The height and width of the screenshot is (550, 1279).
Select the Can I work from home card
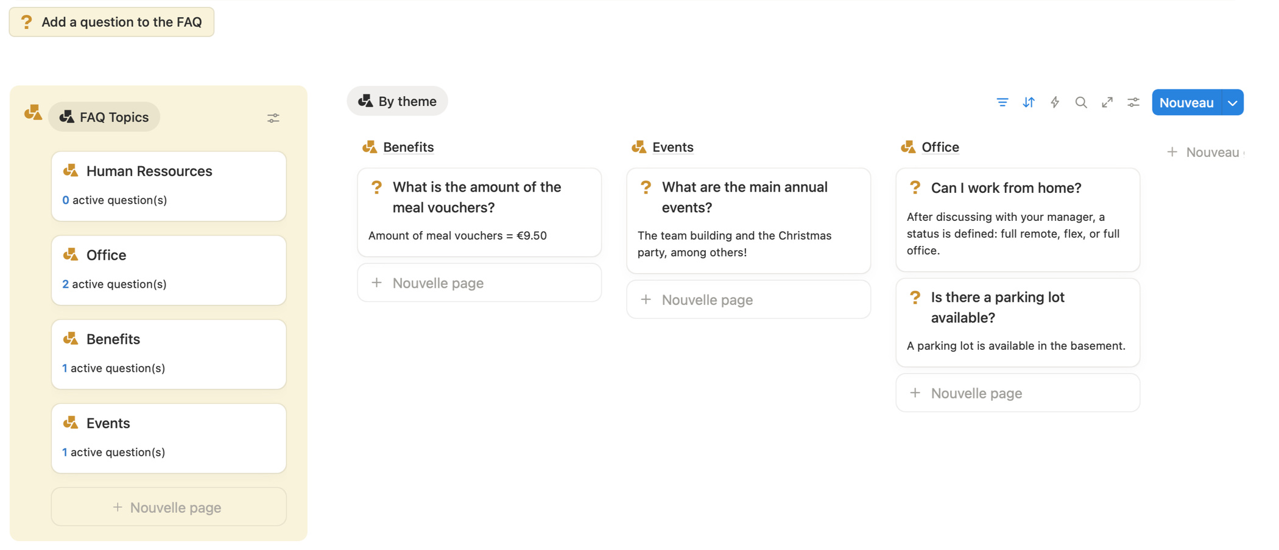point(1017,219)
